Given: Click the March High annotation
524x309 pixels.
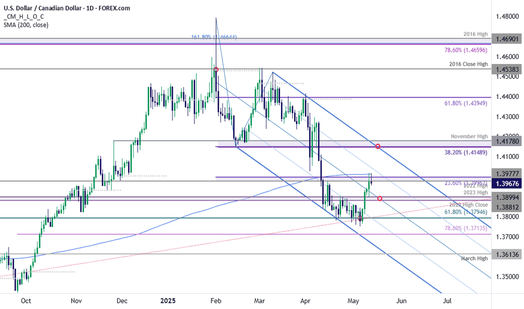Looking at the screenshot, I should pos(474,258).
